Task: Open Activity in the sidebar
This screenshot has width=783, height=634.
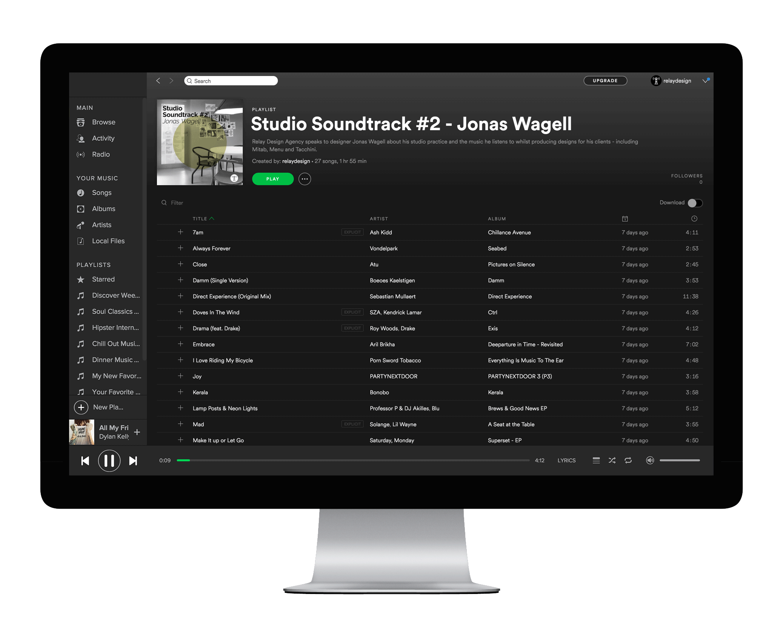Action: click(x=103, y=138)
